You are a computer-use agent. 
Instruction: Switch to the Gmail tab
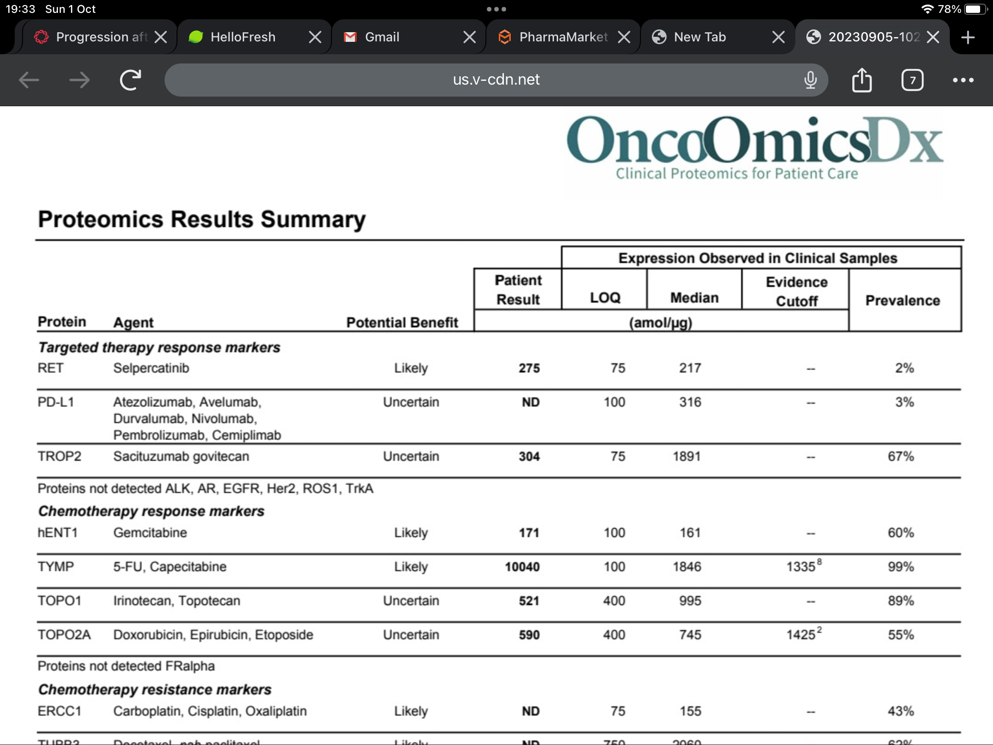pyautogui.click(x=382, y=37)
